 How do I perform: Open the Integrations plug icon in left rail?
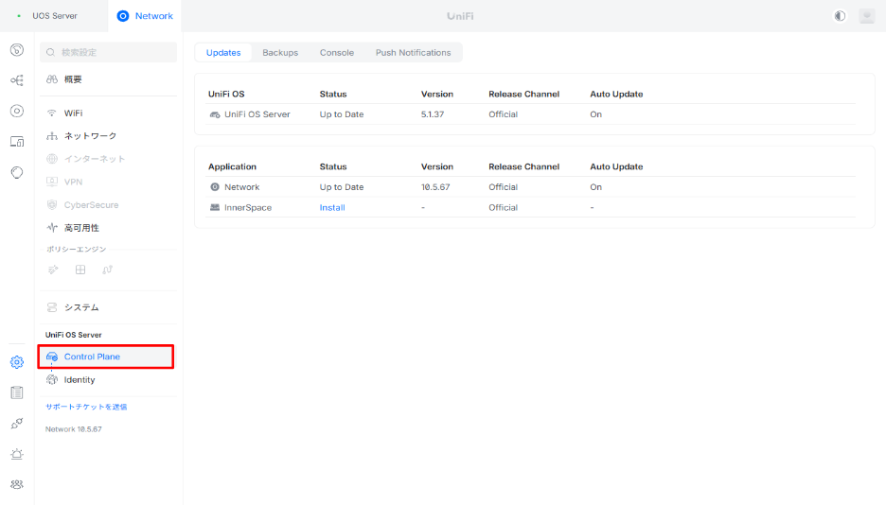(x=17, y=423)
